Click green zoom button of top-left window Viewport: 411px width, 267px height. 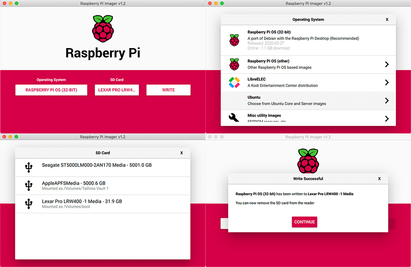coord(16,3)
